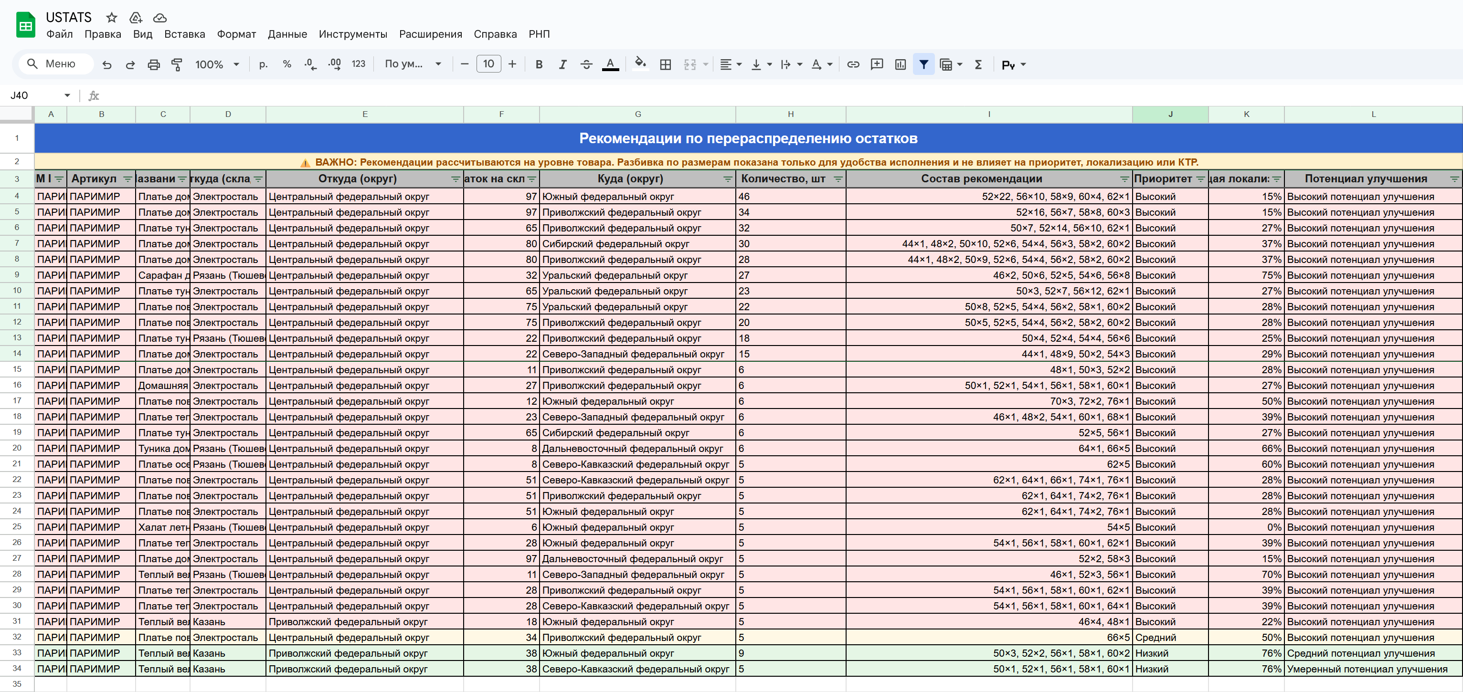The height and width of the screenshot is (692, 1463).
Task: Click the print icon in the toolbar
Action: click(x=153, y=65)
